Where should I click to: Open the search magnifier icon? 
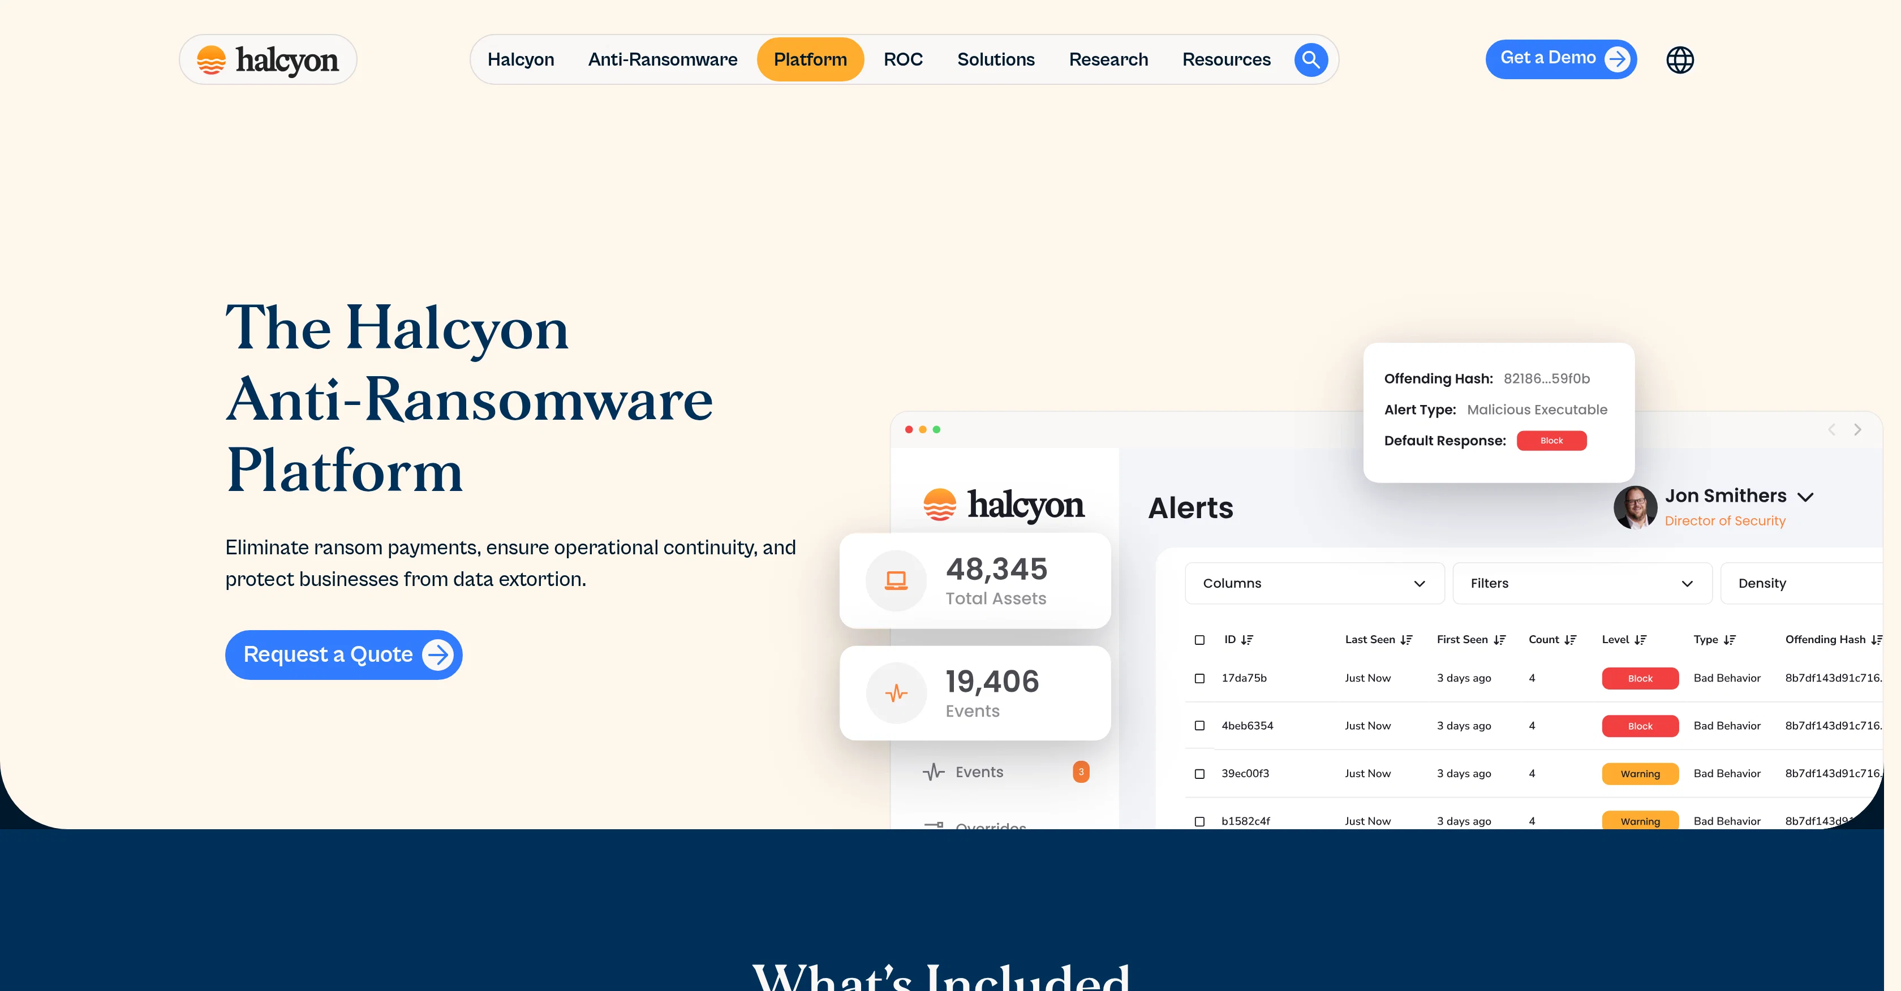click(x=1311, y=60)
